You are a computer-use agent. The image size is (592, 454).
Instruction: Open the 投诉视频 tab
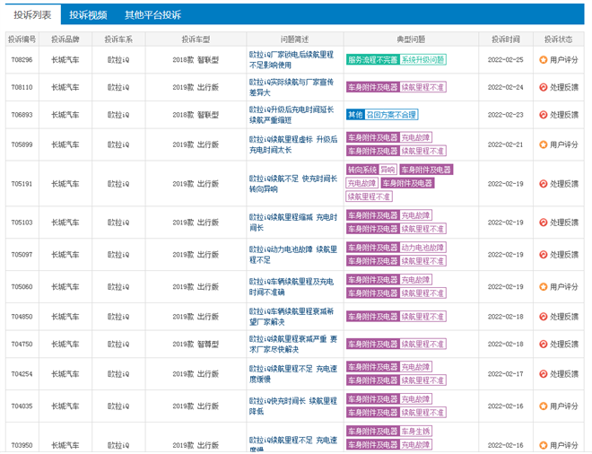click(88, 15)
